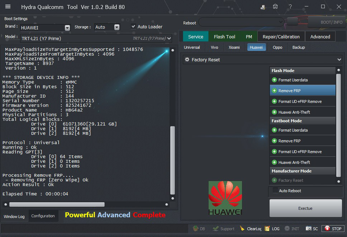Click the Huawei logo image
This screenshot has width=347, height=237.
(225, 198)
